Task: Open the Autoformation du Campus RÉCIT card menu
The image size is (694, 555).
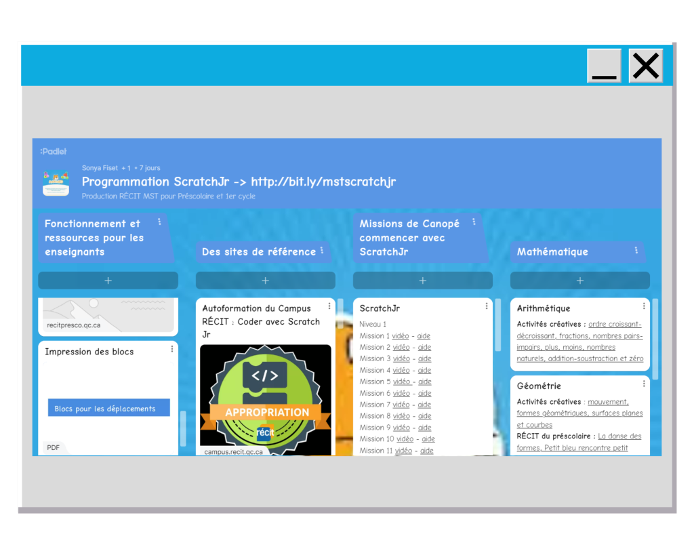Action: click(329, 306)
